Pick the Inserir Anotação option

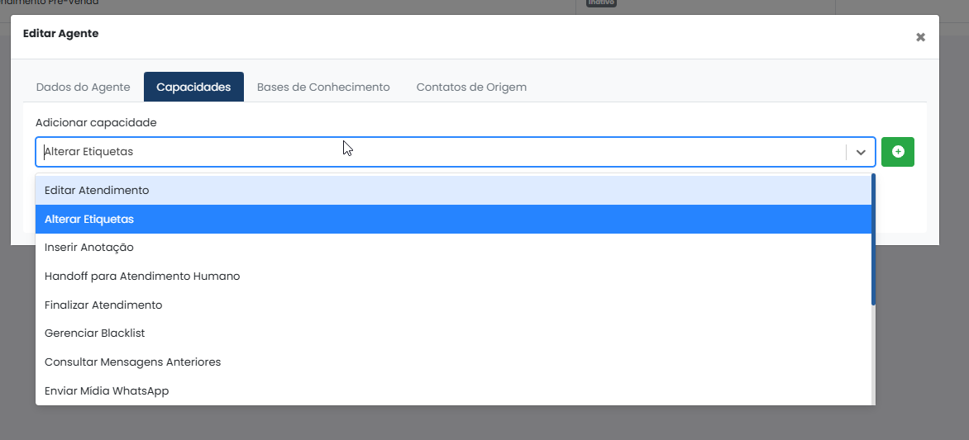(x=453, y=248)
